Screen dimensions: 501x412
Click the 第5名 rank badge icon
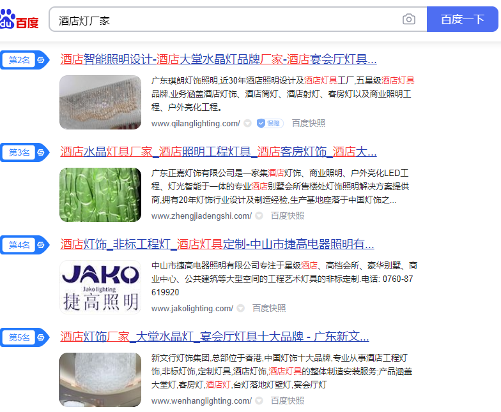point(25,337)
